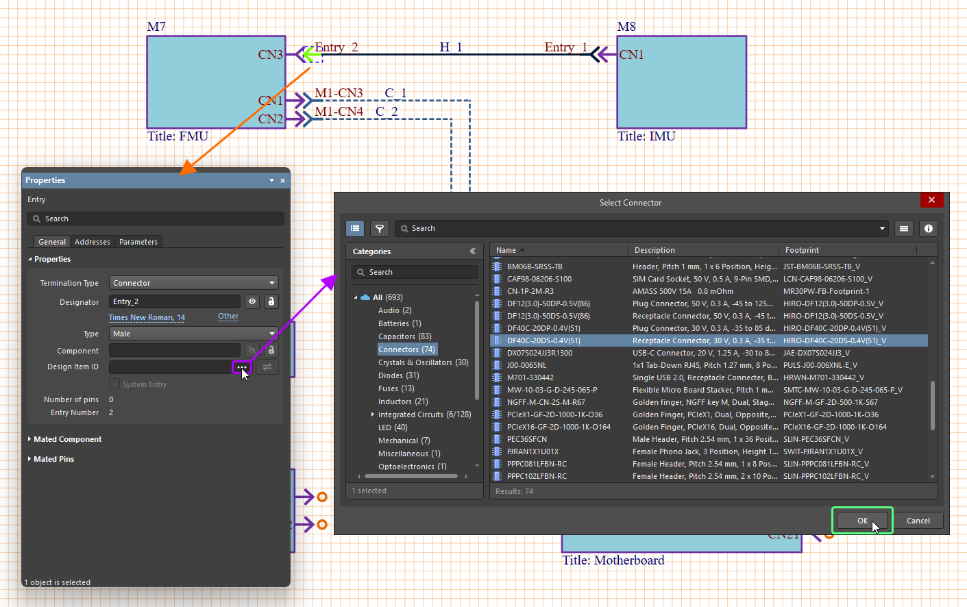Click the Times New Roman, 14 font link
This screenshot has width=967, height=607.
point(147,317)
